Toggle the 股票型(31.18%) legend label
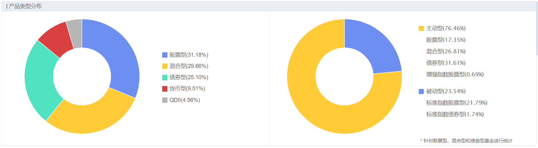The width and height of the screenshot is (538, 148). 189,55
